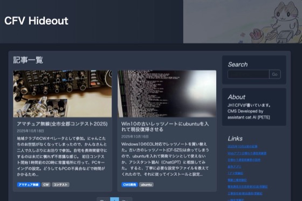Select the アマチュア無線 tag badge
This screenshot has width=302, height=201.
tap(29, 185)
